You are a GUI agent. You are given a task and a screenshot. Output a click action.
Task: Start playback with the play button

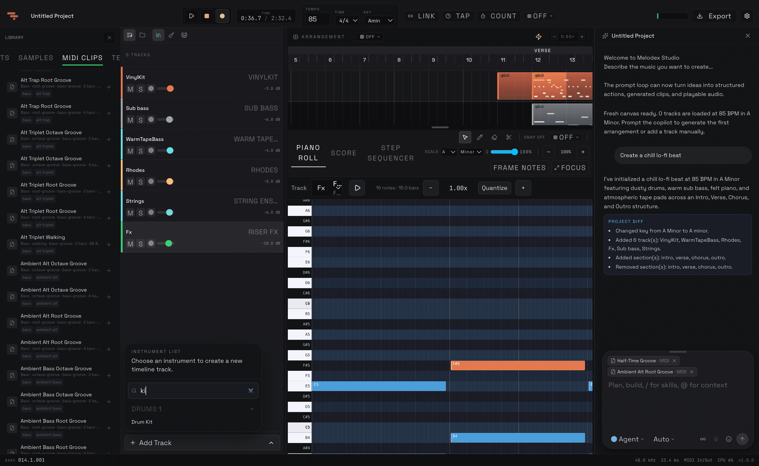191,16
